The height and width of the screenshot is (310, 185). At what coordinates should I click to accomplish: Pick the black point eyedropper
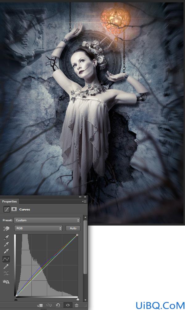point(6,238)
